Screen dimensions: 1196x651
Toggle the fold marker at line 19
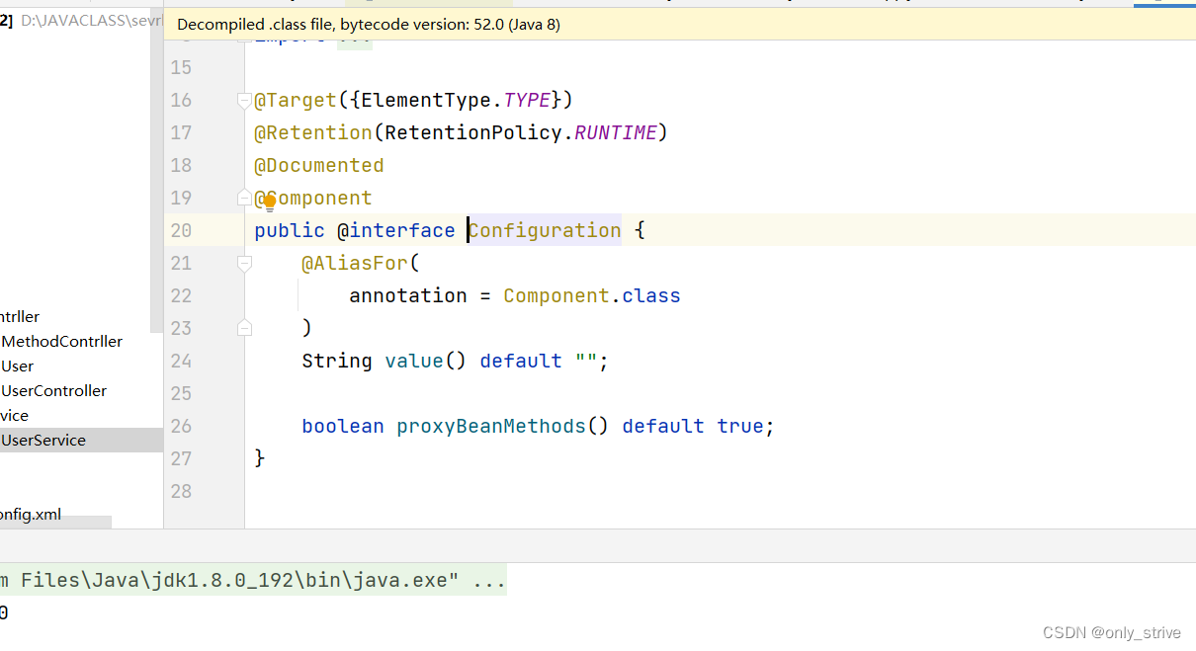(244, 198)
